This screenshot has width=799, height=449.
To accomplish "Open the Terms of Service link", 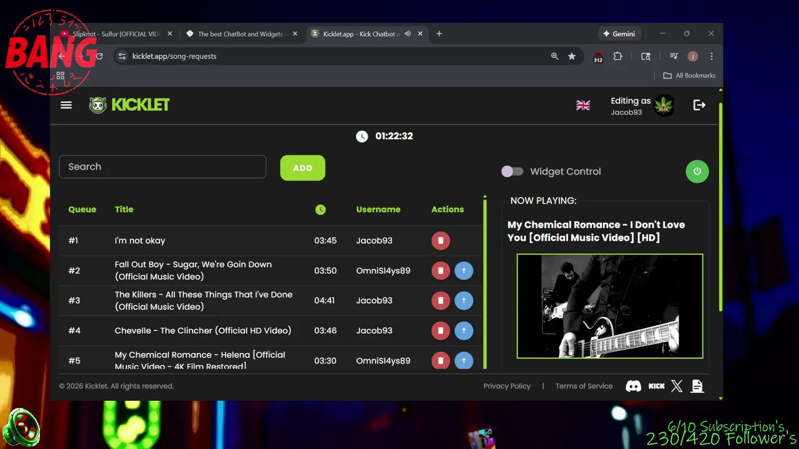I will pos(584,386).
